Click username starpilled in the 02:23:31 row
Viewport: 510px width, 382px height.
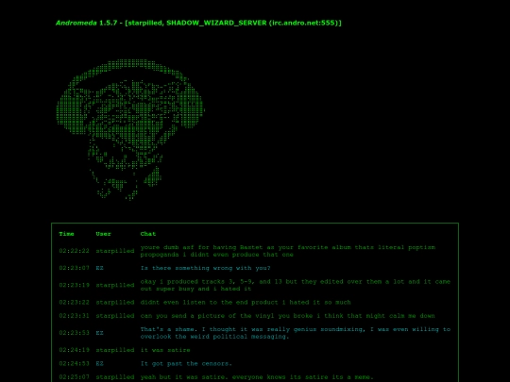[115, 316]
